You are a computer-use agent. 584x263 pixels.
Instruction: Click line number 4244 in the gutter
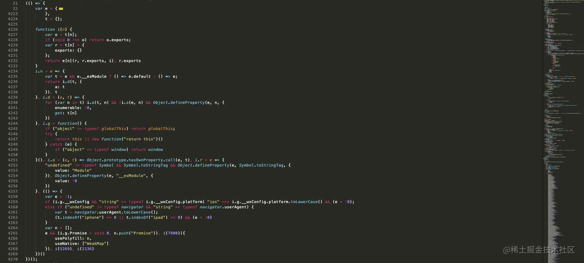pos(13,123)
